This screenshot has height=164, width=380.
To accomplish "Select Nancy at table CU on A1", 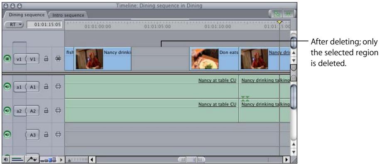I will pos(152,86).
